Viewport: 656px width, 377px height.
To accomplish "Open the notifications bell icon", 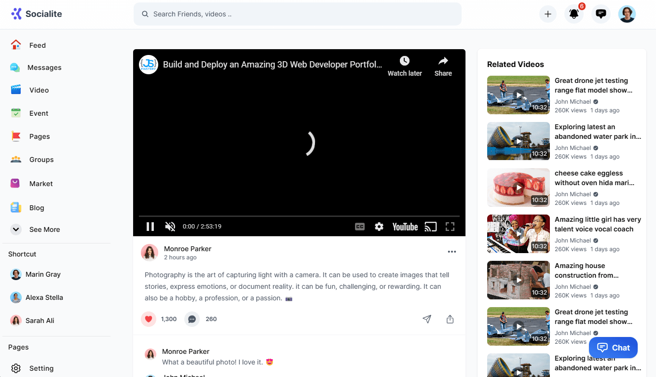I will [x=574, y=14].
